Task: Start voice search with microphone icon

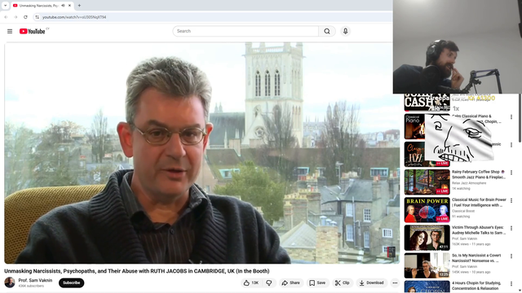Action: click(x=345, y=31)
